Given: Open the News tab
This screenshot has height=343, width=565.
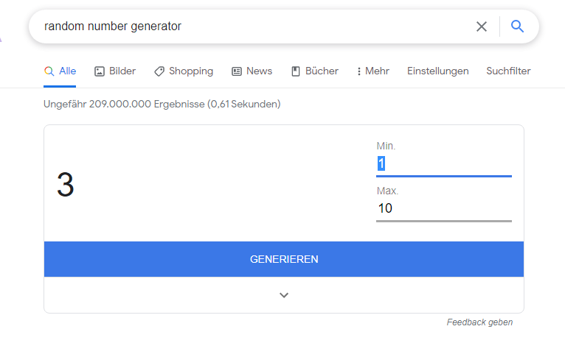Looking at the screenshot, I should click(x=252, y=71).
